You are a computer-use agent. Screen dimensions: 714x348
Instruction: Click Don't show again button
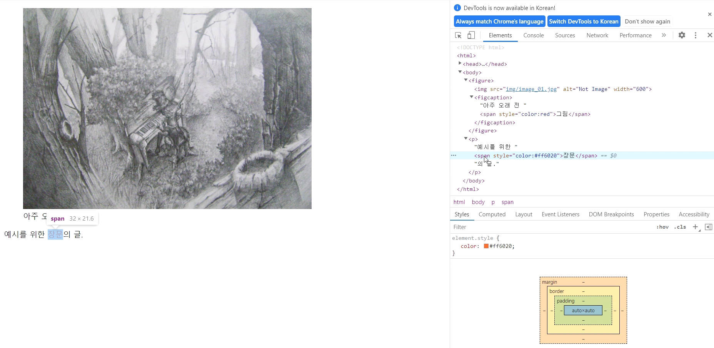647,22
